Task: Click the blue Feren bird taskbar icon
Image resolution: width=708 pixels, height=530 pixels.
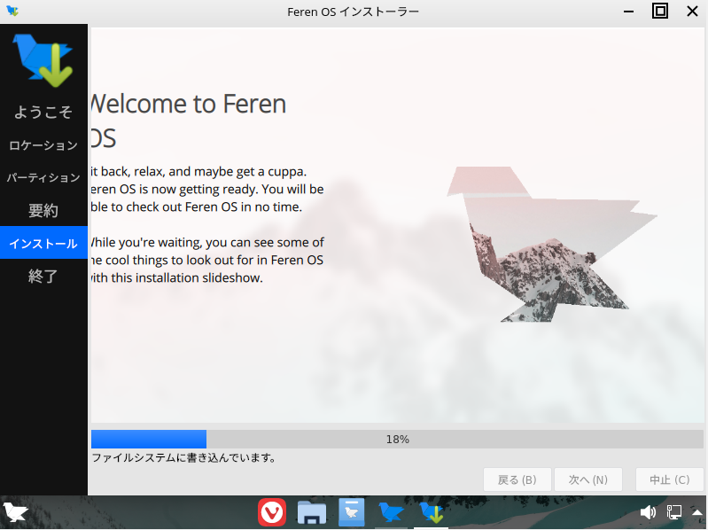Action: (x=391, y=512)
